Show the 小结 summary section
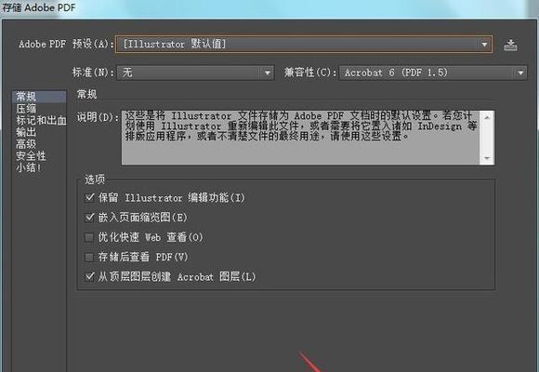Screen dimensions: 539x372 click(29, 167)
